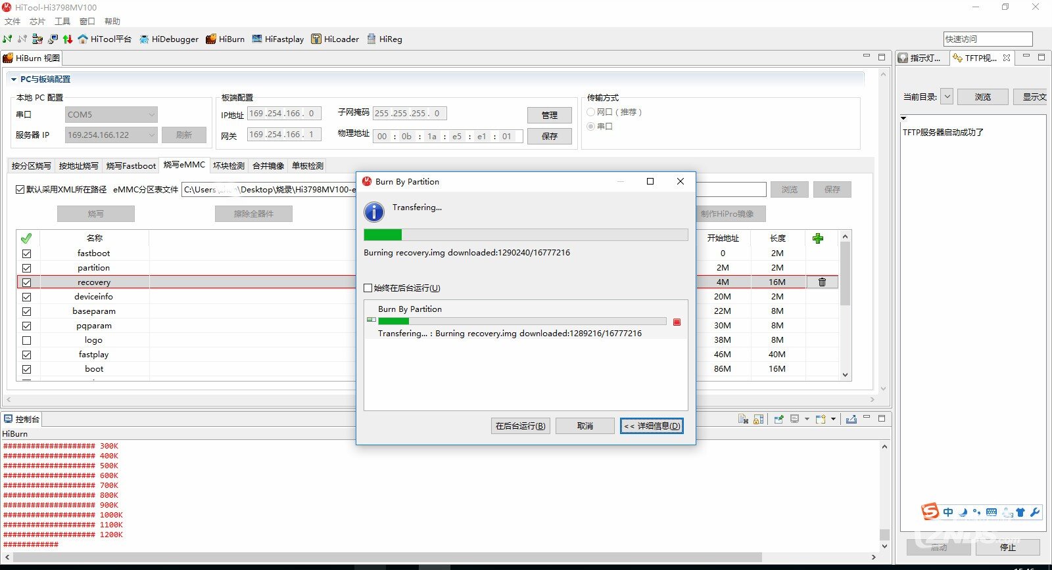Click the console export arrow icon
1052x570 pixels.
coord(851,419)
